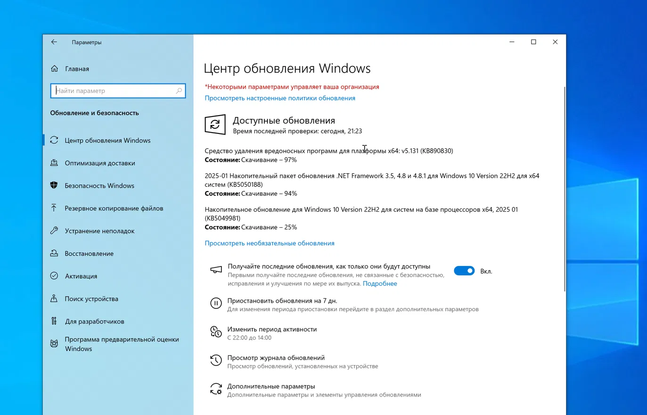The width and height of the screenshot is (647, 415).
Task: Click the Скачивание – 97% status text
Action: pyautogui.click(x=269, y=160)
